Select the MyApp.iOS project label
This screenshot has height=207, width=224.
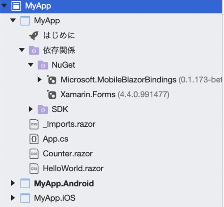[55, 198]
